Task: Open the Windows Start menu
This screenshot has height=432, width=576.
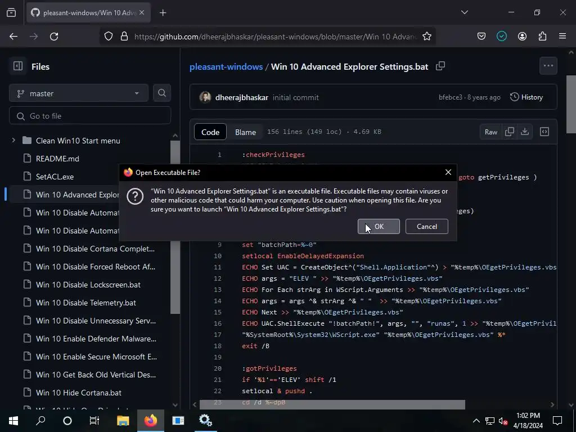Action: 13,421
